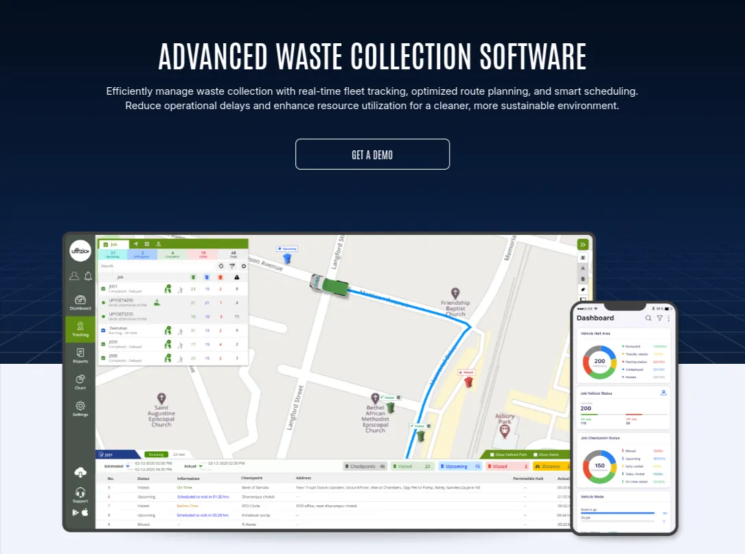
Task: Select the Tracking sidebar item
Action: pos(80,329)
